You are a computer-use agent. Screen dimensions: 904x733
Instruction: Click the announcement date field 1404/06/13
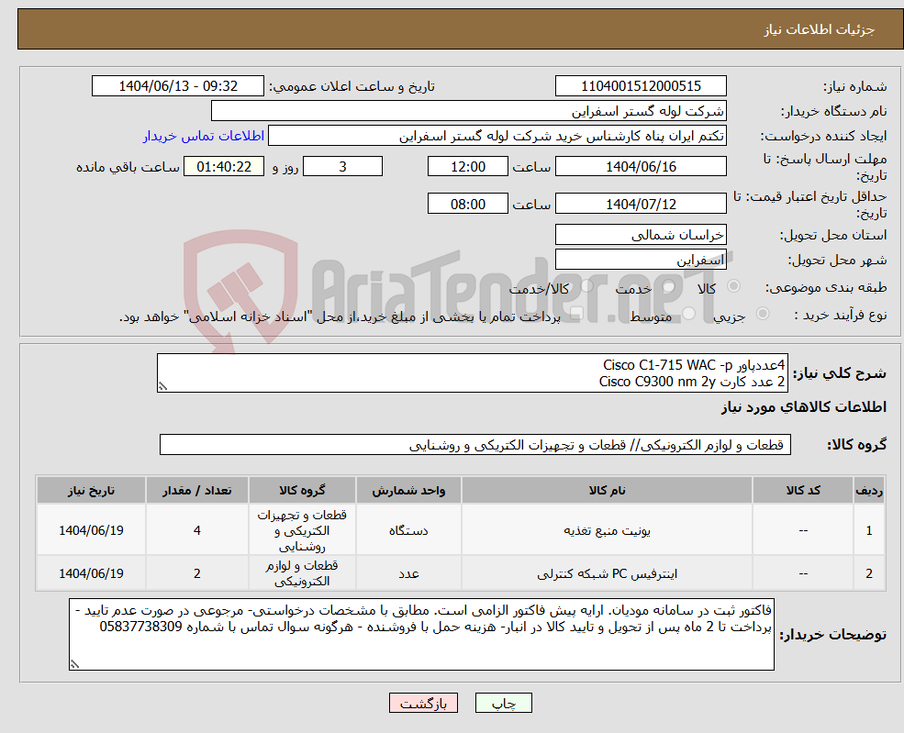point(177,85)
